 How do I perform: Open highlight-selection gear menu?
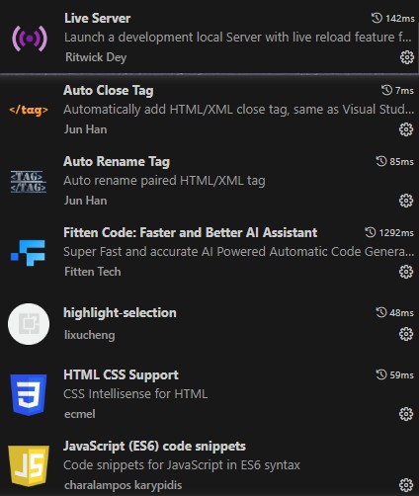406,334
